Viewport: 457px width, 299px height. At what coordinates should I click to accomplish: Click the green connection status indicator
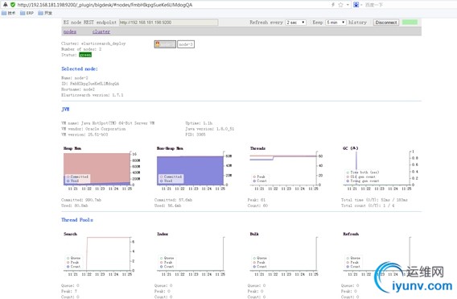click(x=410, y=23)
